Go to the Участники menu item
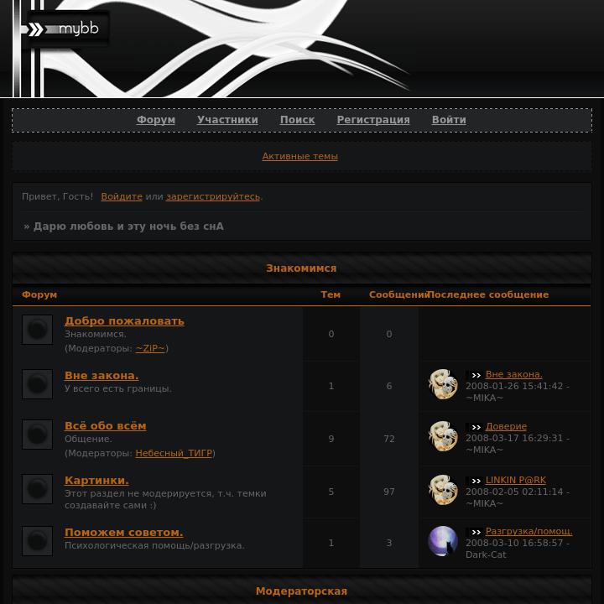Viewport: 604px width, 604px height. coord(227,120)
